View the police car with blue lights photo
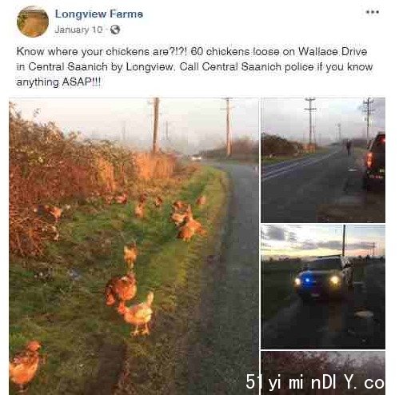The height and width of the screenshot is (395, 399). tap(323, 286)
